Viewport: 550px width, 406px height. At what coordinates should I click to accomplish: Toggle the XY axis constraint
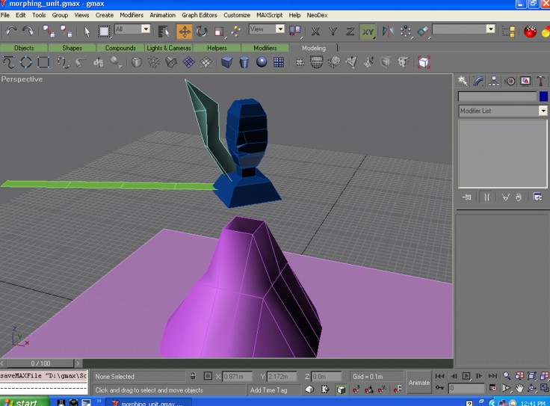368,31
